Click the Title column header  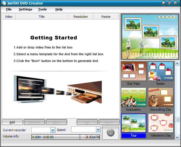coord(42,17)
